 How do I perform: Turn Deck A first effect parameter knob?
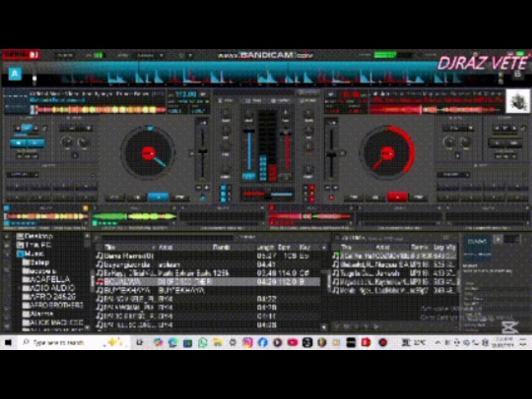(67, 142)
